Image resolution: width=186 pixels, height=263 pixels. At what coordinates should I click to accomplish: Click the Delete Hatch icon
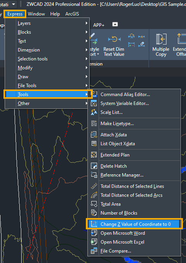[94, 166]
